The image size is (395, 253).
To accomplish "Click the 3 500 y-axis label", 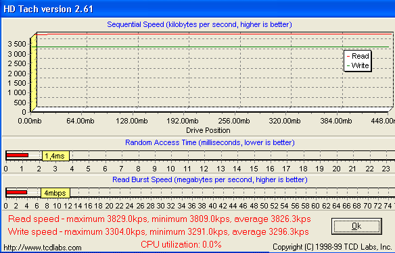I will 17,44.
